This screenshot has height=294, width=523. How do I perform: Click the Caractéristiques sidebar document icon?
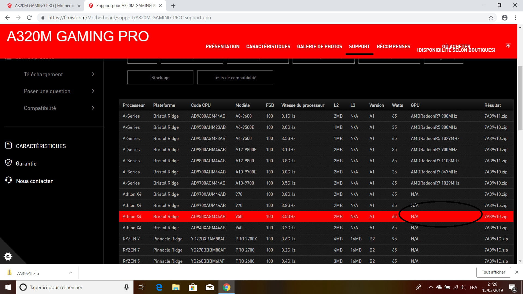(8, 145)
